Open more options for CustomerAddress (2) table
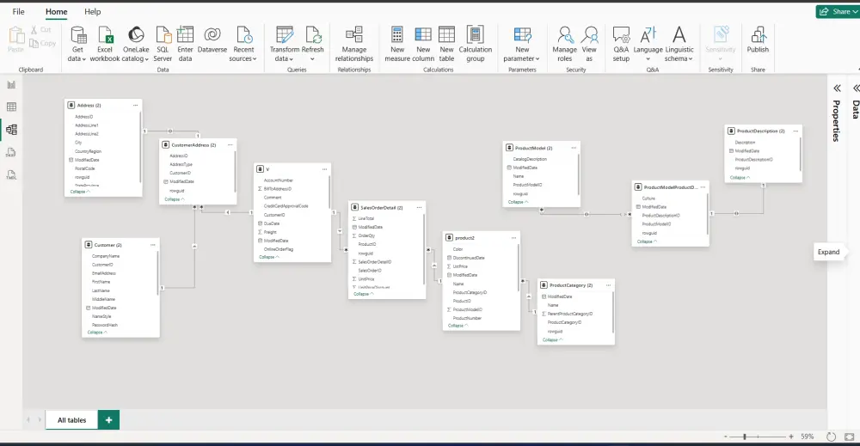 coord(230,145)
